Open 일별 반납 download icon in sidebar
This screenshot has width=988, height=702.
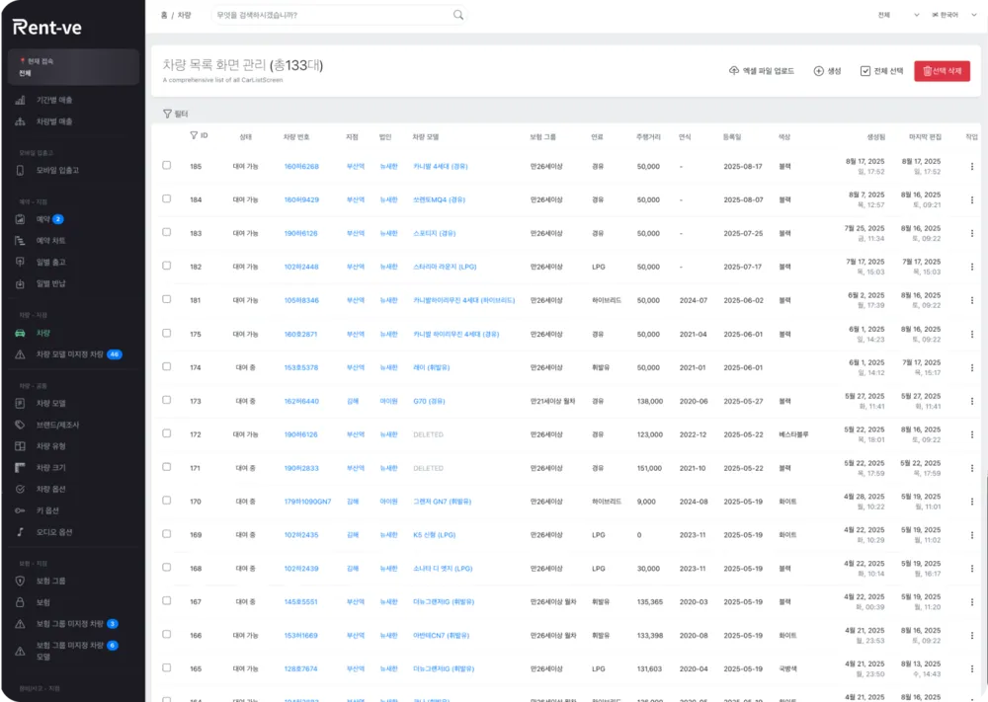click(x=20, y=283)
